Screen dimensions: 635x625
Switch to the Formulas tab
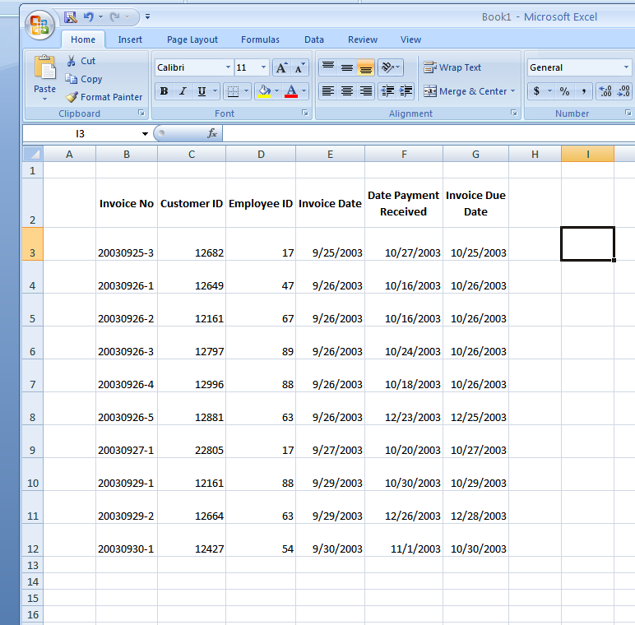click(x=260, y=39)
